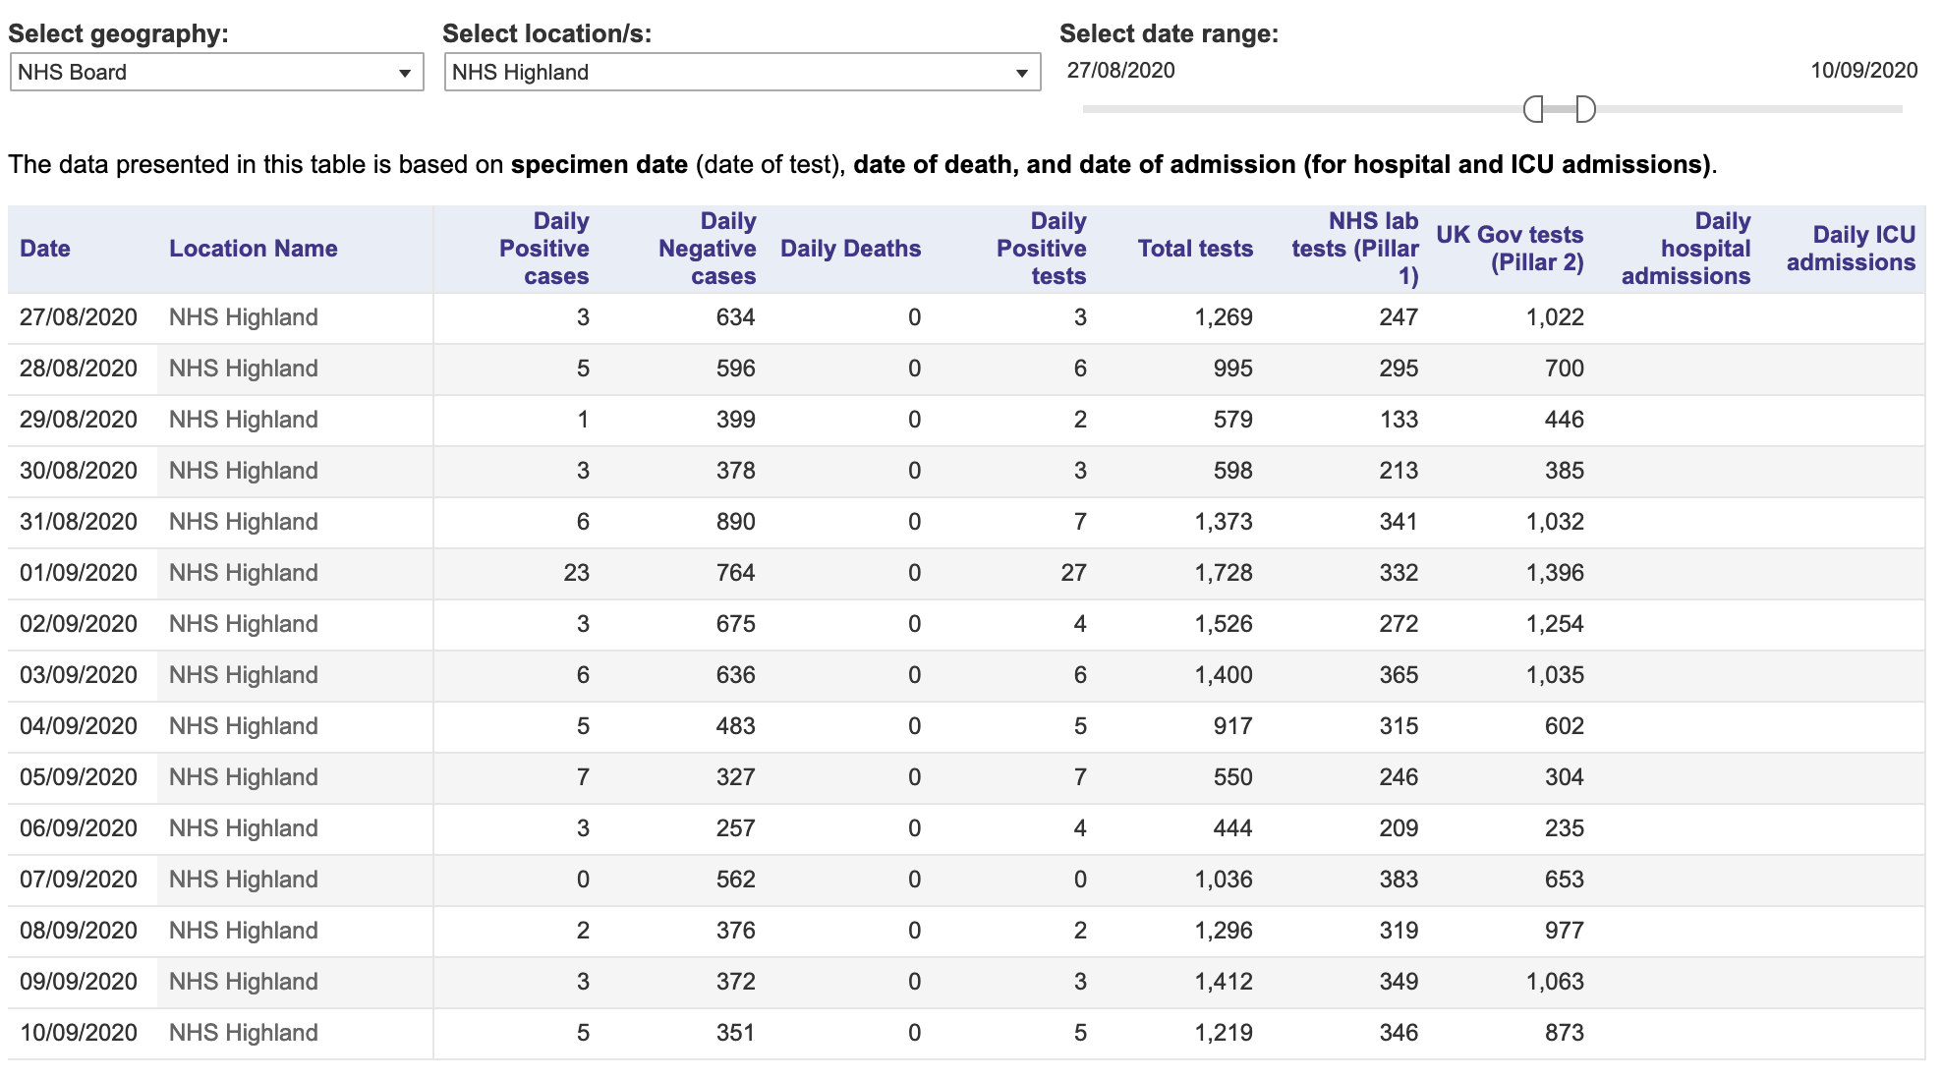Sort by Daily hospital admissions header

(x=1686, y=249)
